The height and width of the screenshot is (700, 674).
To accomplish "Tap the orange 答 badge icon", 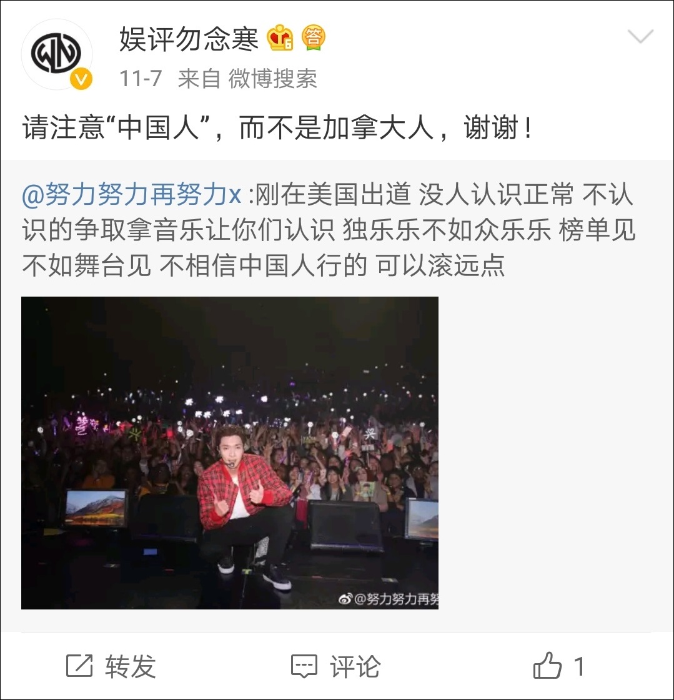I will pos(314,37).
